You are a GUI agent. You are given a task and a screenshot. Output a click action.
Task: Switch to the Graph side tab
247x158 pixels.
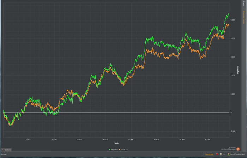coord(243,3)
